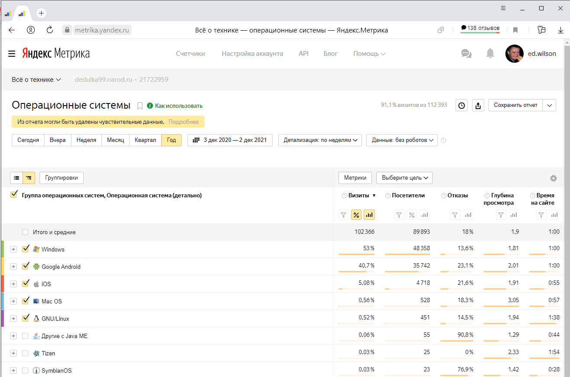Viewport: 570px width, 377px height.
Task: Toggle chart bars for Bounces
Action: [468, 215]
